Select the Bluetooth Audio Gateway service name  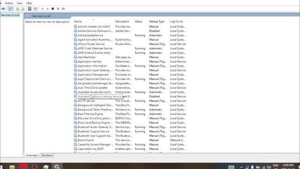[95, 127]
